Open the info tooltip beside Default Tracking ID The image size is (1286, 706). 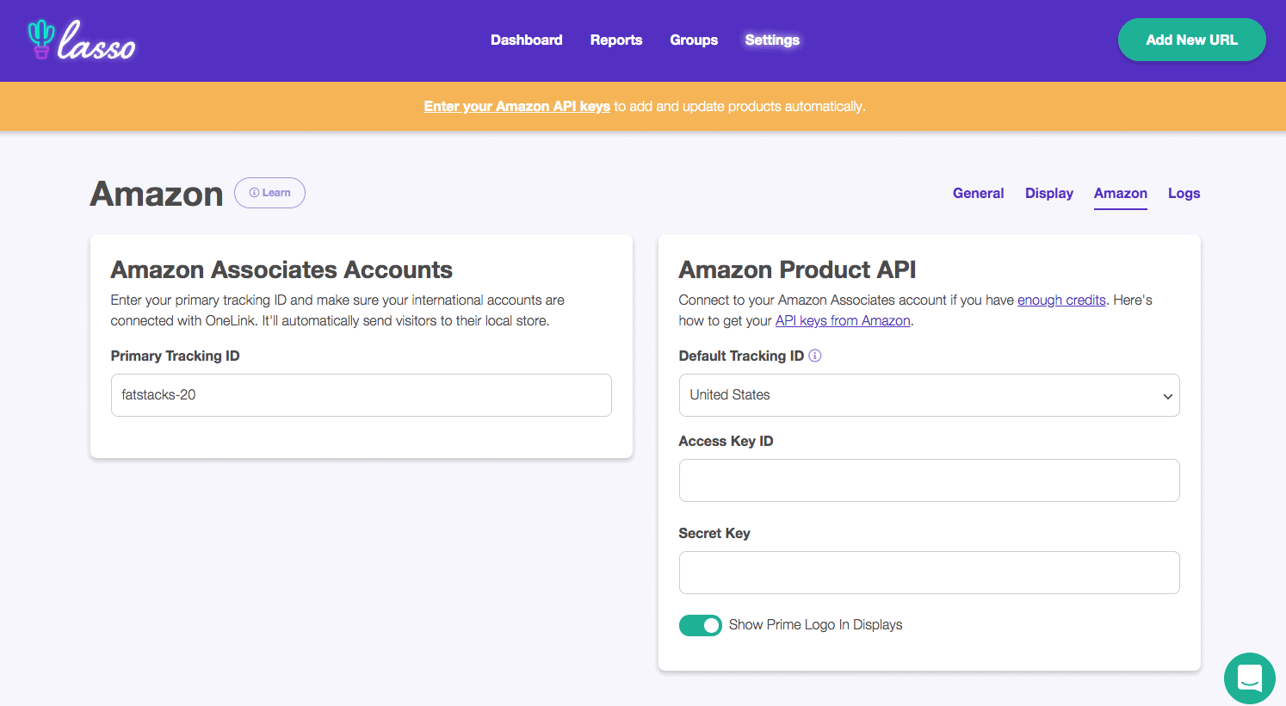click(814, 355)
